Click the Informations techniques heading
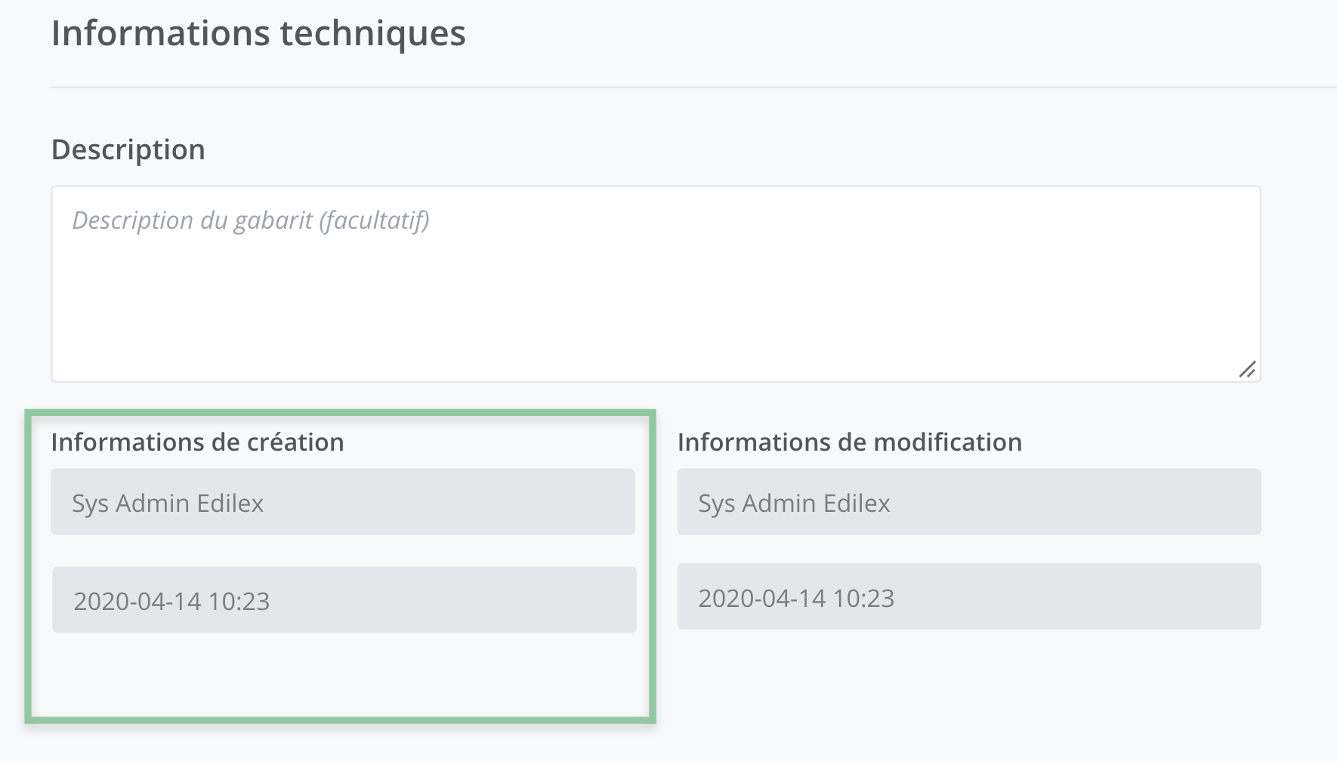This screenshot has height=761, width=1337. click(258, 33)
